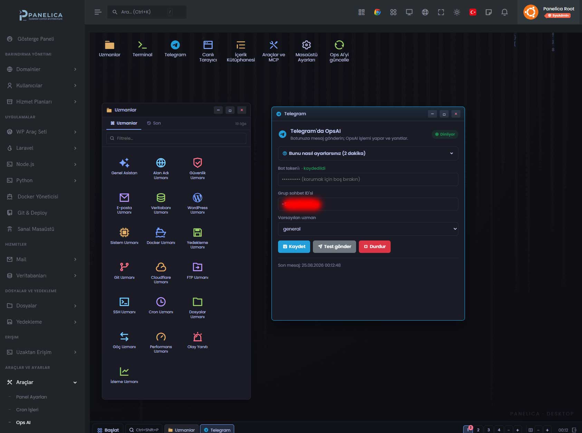Open Git Uzmanı expert
The width and height of the screenshot is (582, 433).
[x=124, y=271]
